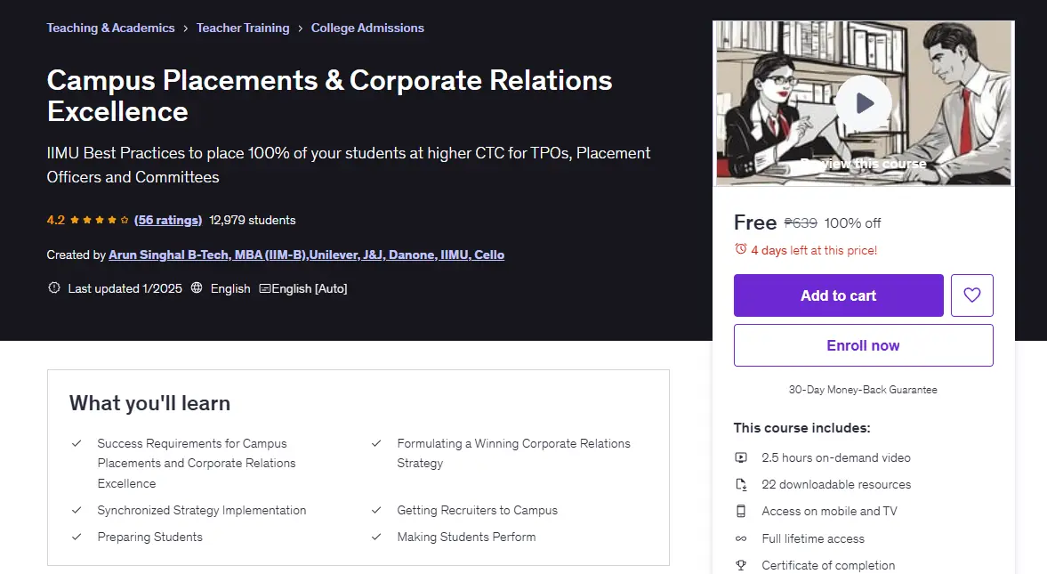The image size is (1047, 574).
Task: Click 'Synchronized Strategy Implementation' item text
Action: (x=202, y=511)
